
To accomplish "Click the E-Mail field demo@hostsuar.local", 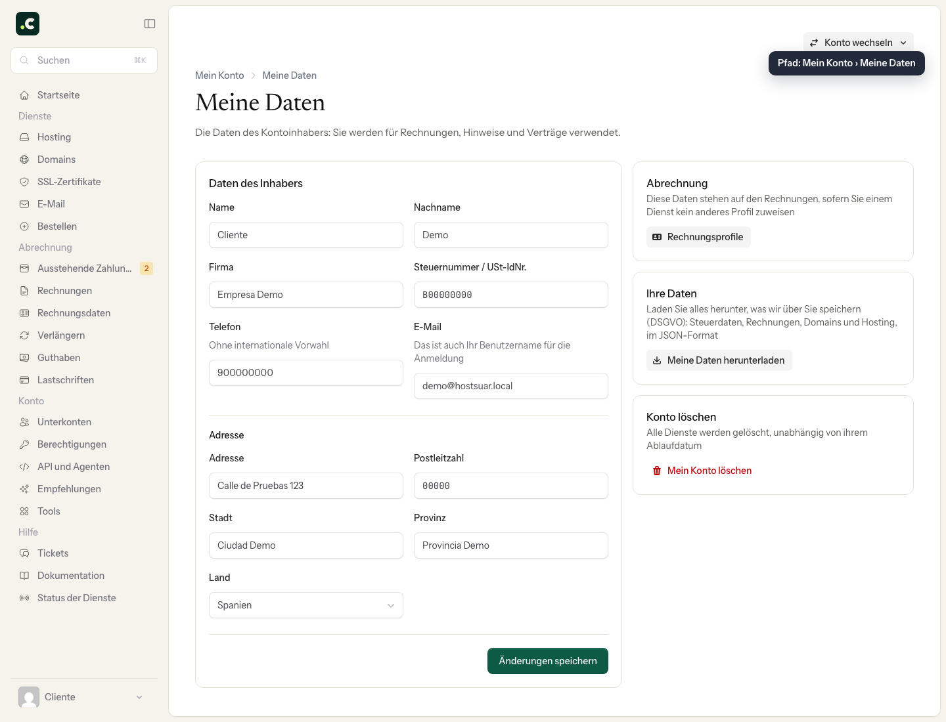I will pyautogui.click(x=511, y=386).
